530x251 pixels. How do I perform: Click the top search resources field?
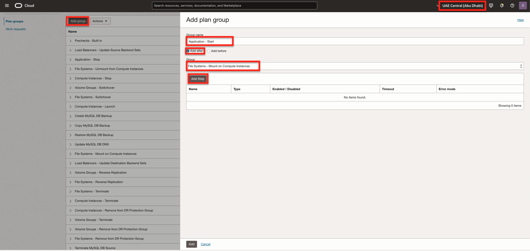coord(234,6)
